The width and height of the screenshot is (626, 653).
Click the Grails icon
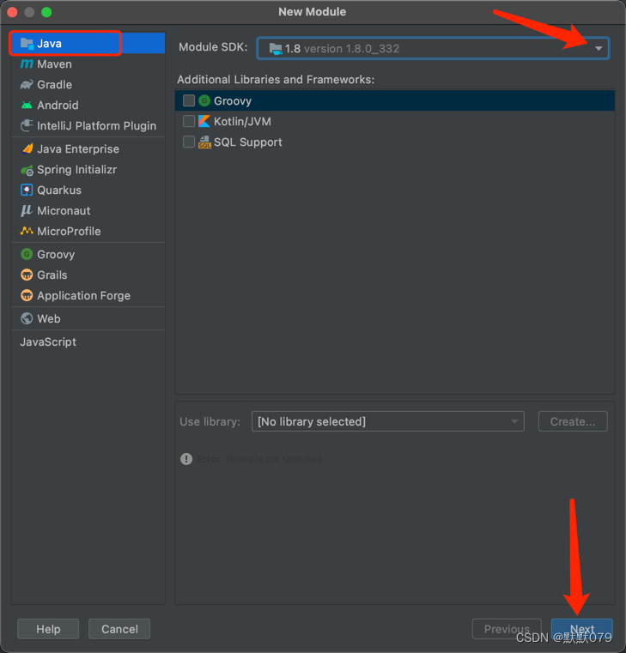(x=27, y=275)
